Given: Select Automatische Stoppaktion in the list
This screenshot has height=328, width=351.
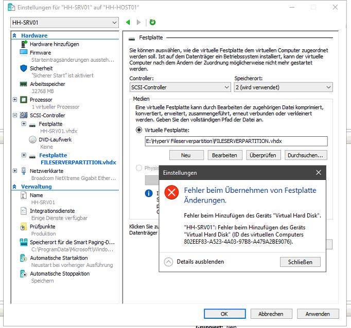Looking at the screenshot, I should (60, 274).
